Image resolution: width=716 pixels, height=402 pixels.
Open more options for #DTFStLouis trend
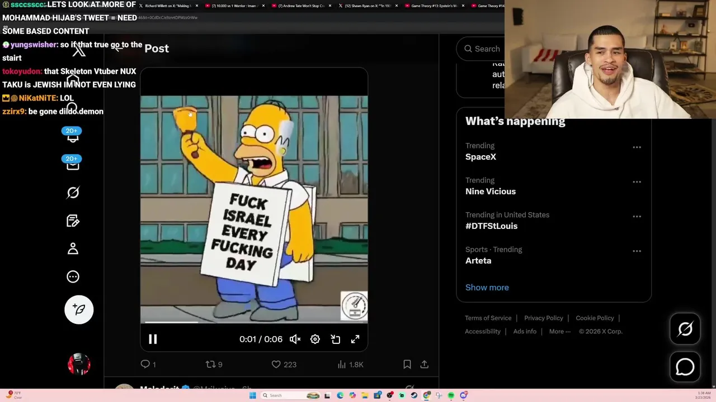click(x=637, y=217)
